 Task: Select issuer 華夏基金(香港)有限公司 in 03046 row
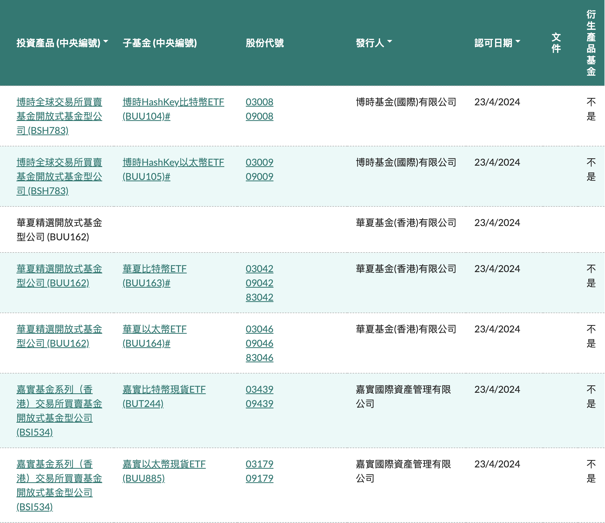coord(406,329)
